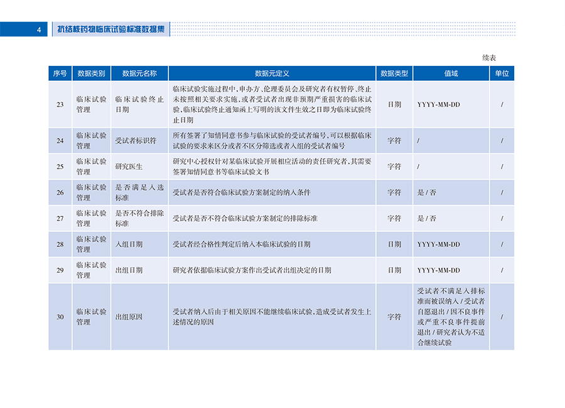Click the 是否不符合排除标准 name cell
Image resolution: width=565 pixels, height=408 pixels.
[139, 219]
